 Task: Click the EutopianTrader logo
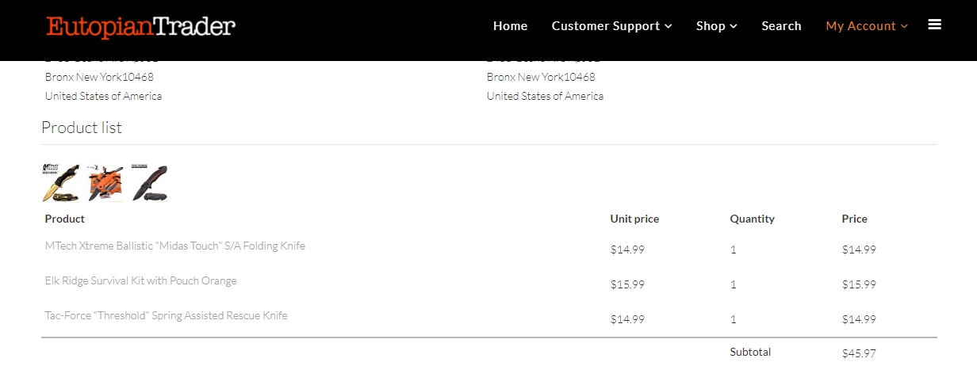(x=141, y=27)
